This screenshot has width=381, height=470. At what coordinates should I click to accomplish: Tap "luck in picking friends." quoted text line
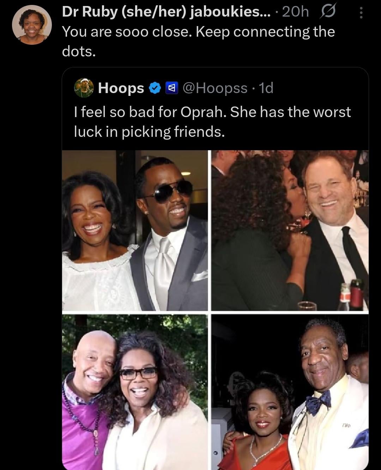point(149,132)
